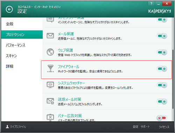Click the Firewall funnel icon
The width and height of the screenshot is (175, 133).
point(50,68)
